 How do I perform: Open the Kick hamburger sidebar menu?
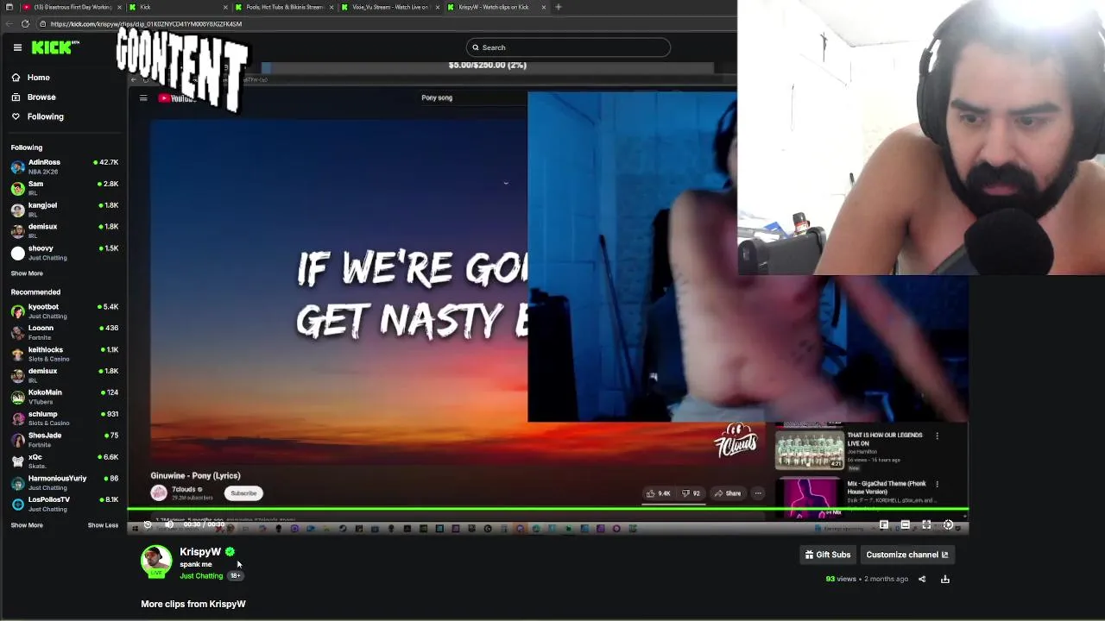pos(17,47)
